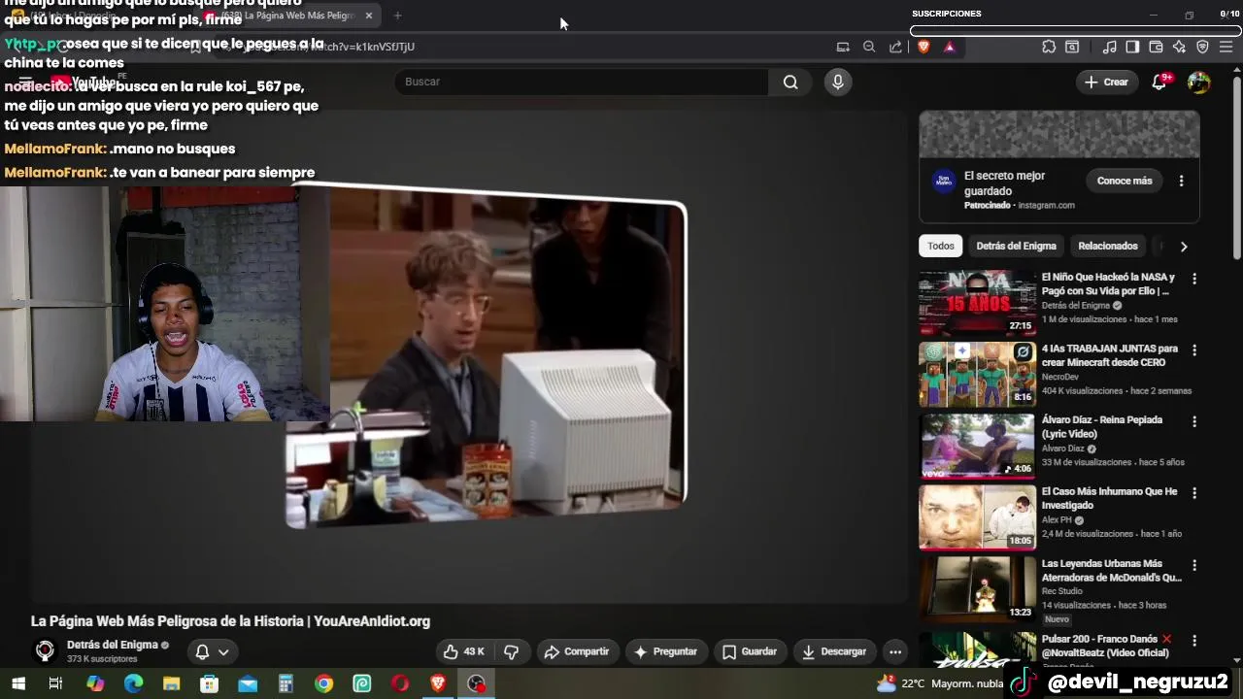Open El Niño Que Hackeó la NASA thumbnail
1243x699 pixels.
(977, 303)
